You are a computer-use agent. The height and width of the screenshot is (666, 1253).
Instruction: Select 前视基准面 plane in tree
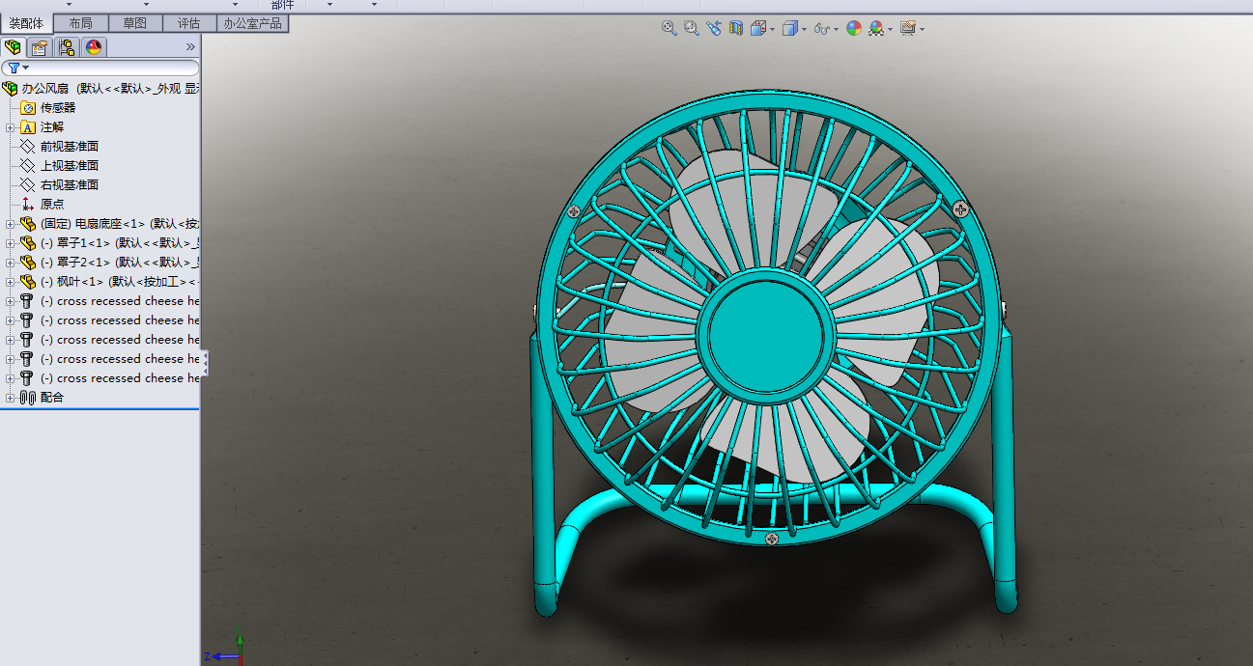[x=69, y=147]
